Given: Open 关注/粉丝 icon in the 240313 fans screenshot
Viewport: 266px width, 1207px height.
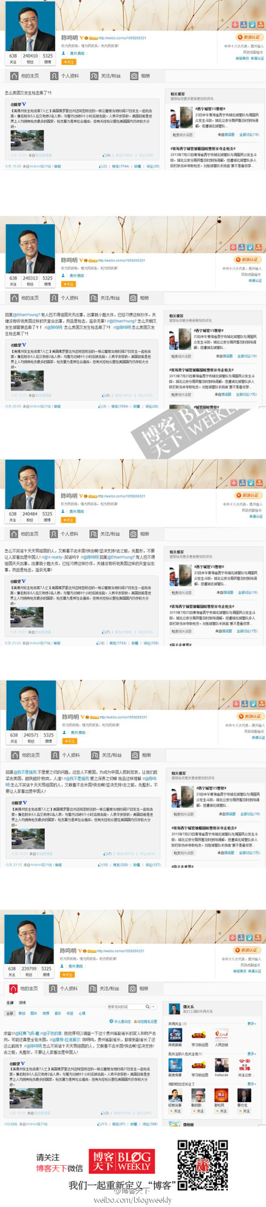Looking at the screenshot, I should [94, 298].
